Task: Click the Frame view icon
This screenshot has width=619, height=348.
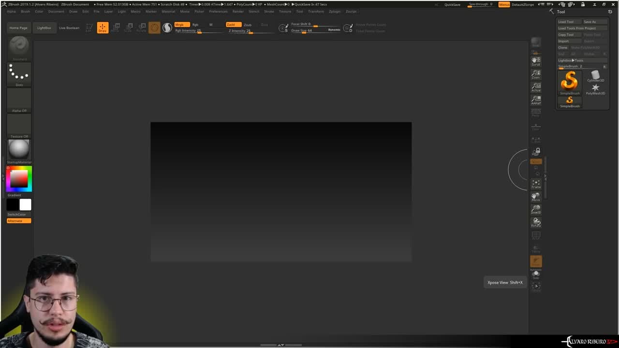Action: click(x=536, y=184)
